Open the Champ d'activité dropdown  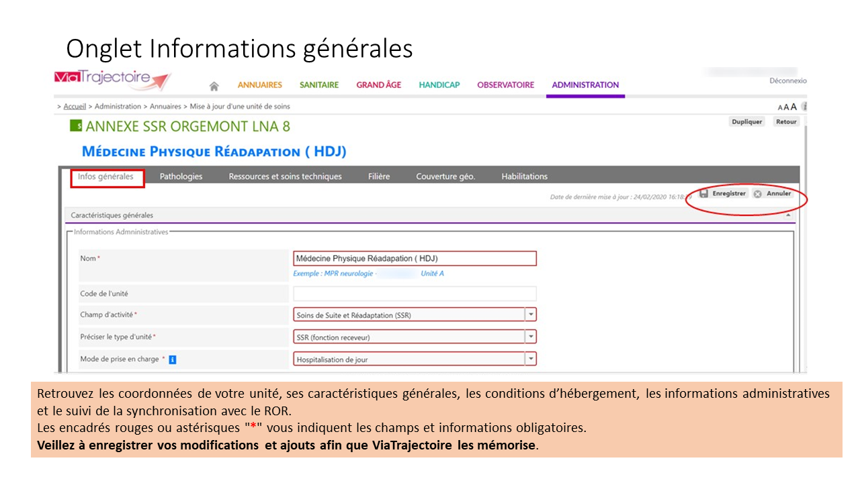point(531,315)
